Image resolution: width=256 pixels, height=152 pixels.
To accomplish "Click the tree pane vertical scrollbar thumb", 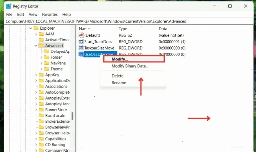I will coord(73,116).
